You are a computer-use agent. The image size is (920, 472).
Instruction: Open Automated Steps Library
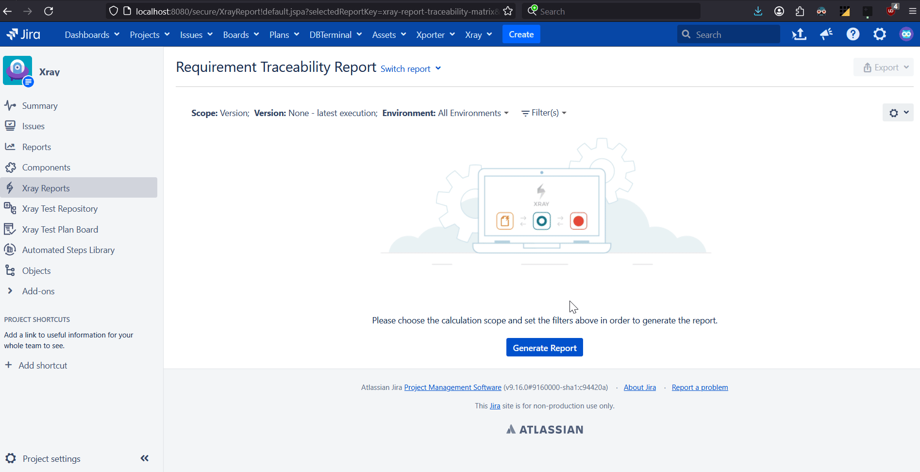coord(68,250)
